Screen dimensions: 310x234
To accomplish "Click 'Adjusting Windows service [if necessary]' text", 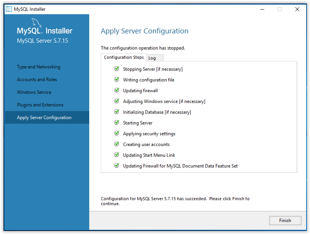I will click(164, 101).
